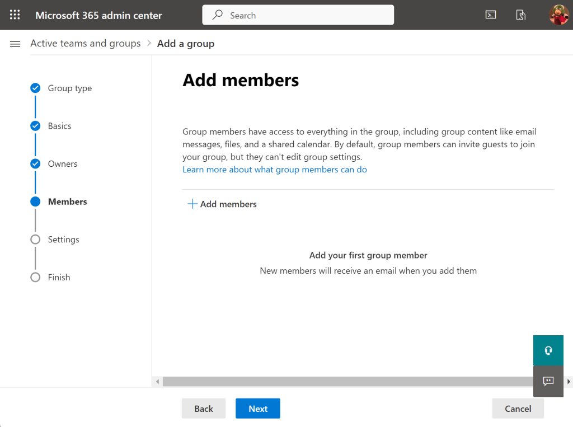
Task: Click the document icon in the header
Action: pyautogui.click(x=521, y=15)
